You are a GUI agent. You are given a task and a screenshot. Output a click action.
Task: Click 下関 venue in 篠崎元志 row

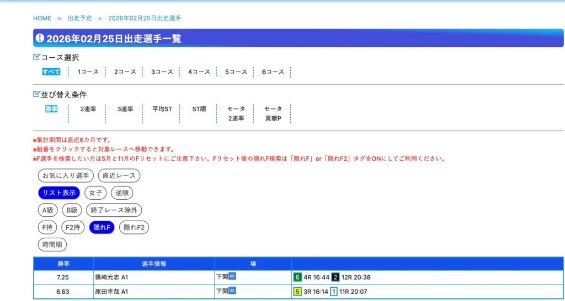(222, 277)
